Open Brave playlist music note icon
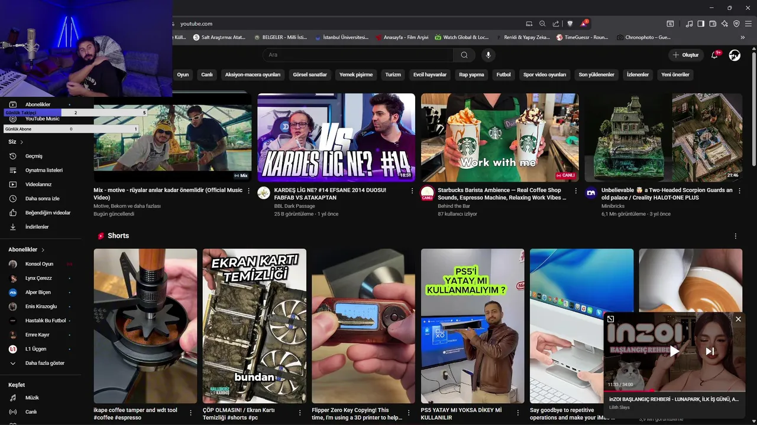Screen dimensions: 757x425 [x=689, y=24]
